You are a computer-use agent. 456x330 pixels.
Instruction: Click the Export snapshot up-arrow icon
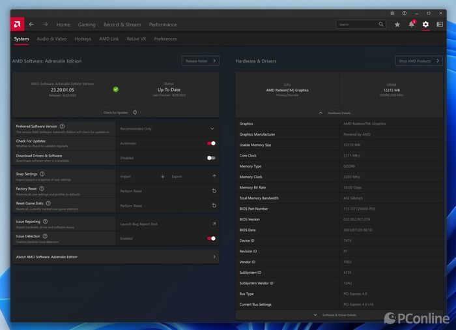[x=214, y=176]
